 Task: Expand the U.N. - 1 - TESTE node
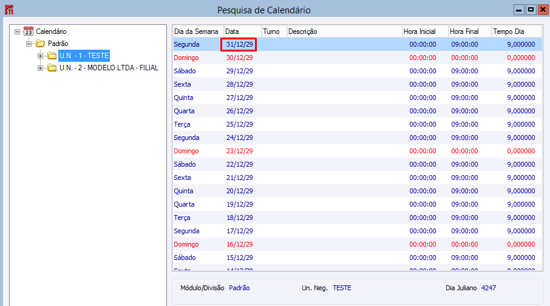pyautogui.click(x=40, y=56)
